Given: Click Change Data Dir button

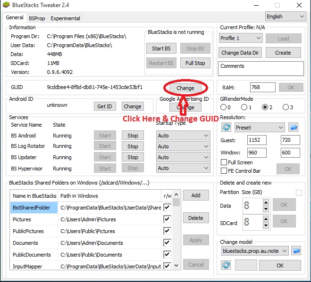Looking at the screenshot, I should 240,53.
